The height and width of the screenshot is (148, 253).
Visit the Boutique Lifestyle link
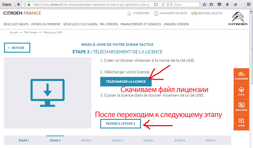207,13
